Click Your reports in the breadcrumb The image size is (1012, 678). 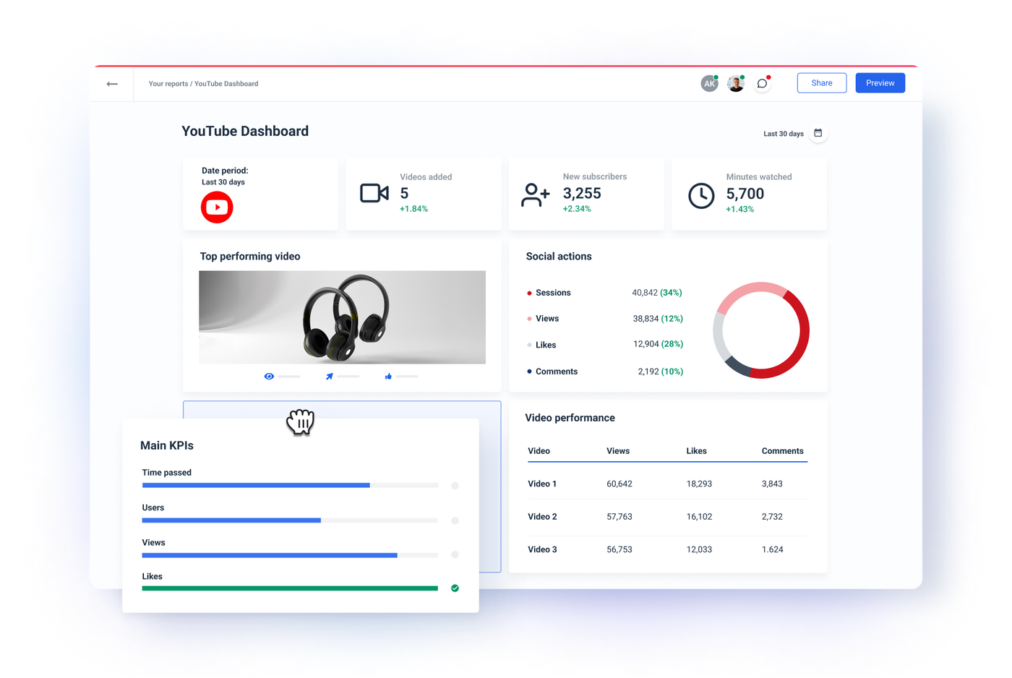tap(166, 84)
